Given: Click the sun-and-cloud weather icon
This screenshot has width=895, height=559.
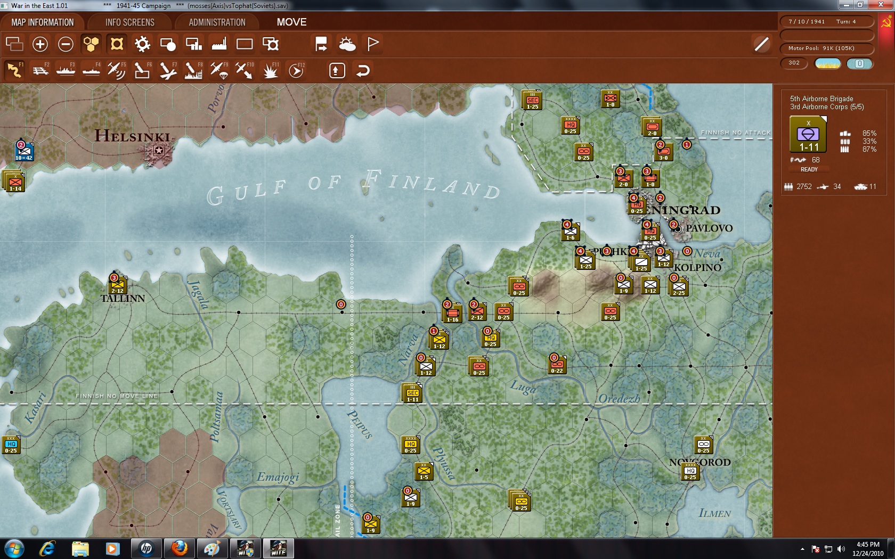Looking at the screenshot, I should point(347,44).
